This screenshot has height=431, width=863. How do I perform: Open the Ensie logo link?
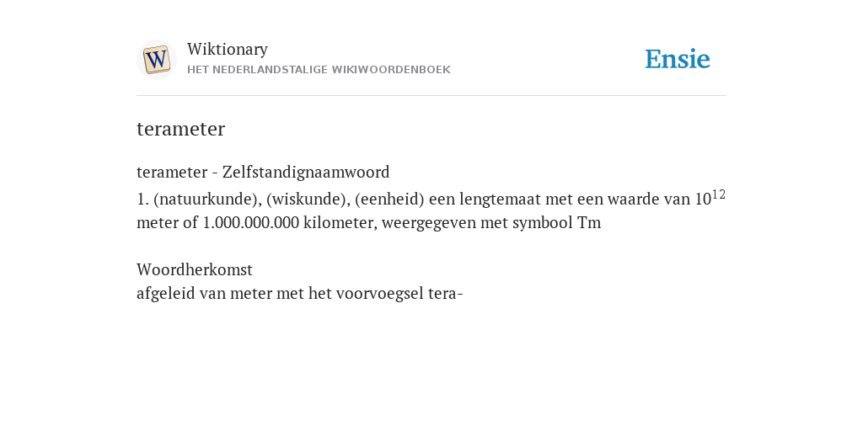pyautogui.click(x=678, y=60)
